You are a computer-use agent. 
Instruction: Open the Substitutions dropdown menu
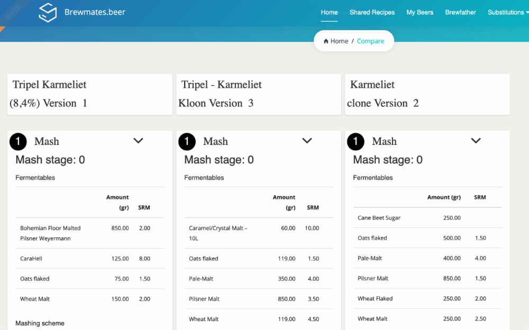point(508,13)
